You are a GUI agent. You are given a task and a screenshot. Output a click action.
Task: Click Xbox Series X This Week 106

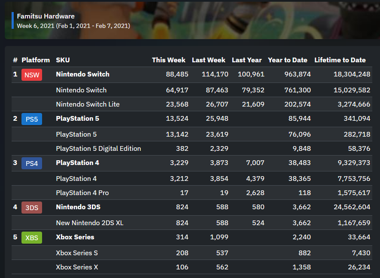182,267
